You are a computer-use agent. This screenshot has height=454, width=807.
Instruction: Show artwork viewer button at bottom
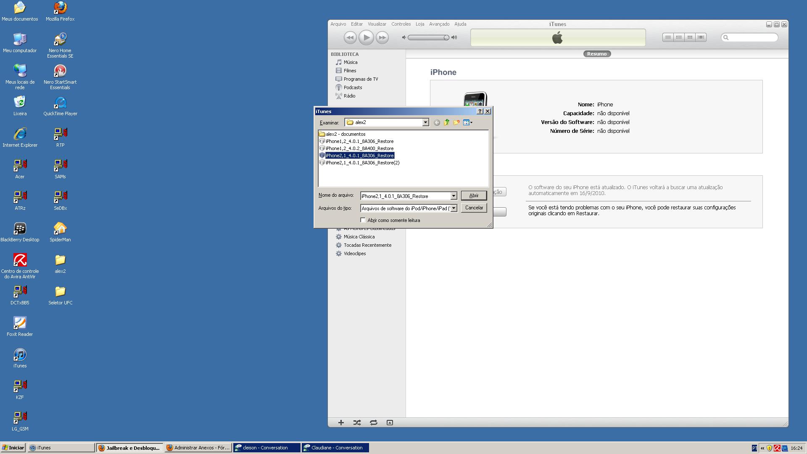[390, 422]
